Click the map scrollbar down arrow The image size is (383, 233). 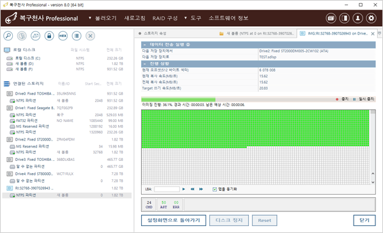point(373,182)
